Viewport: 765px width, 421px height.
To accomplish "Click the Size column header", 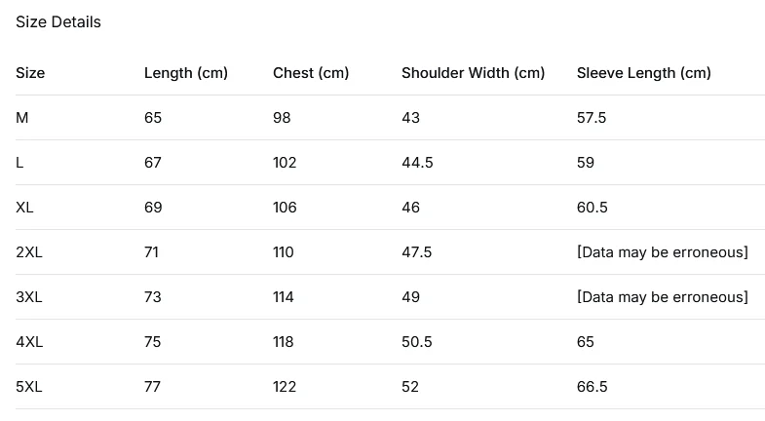I will click(x=30, y=73).
